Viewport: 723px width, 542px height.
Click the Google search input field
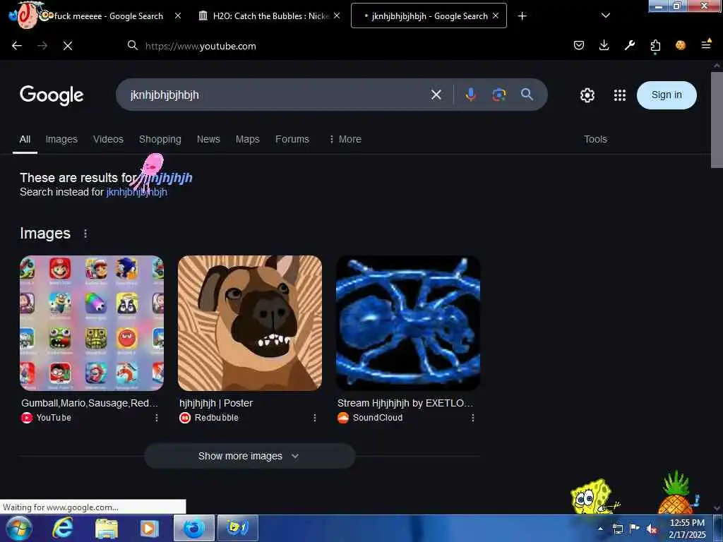click(x=277, y=95)
